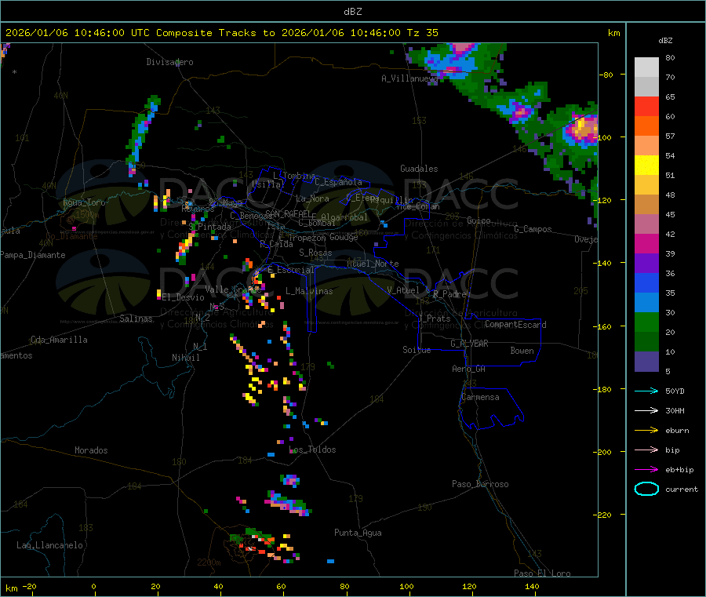
Task: Click the Lag.Llancanelo map label
Action: click(x=49, y=545)
